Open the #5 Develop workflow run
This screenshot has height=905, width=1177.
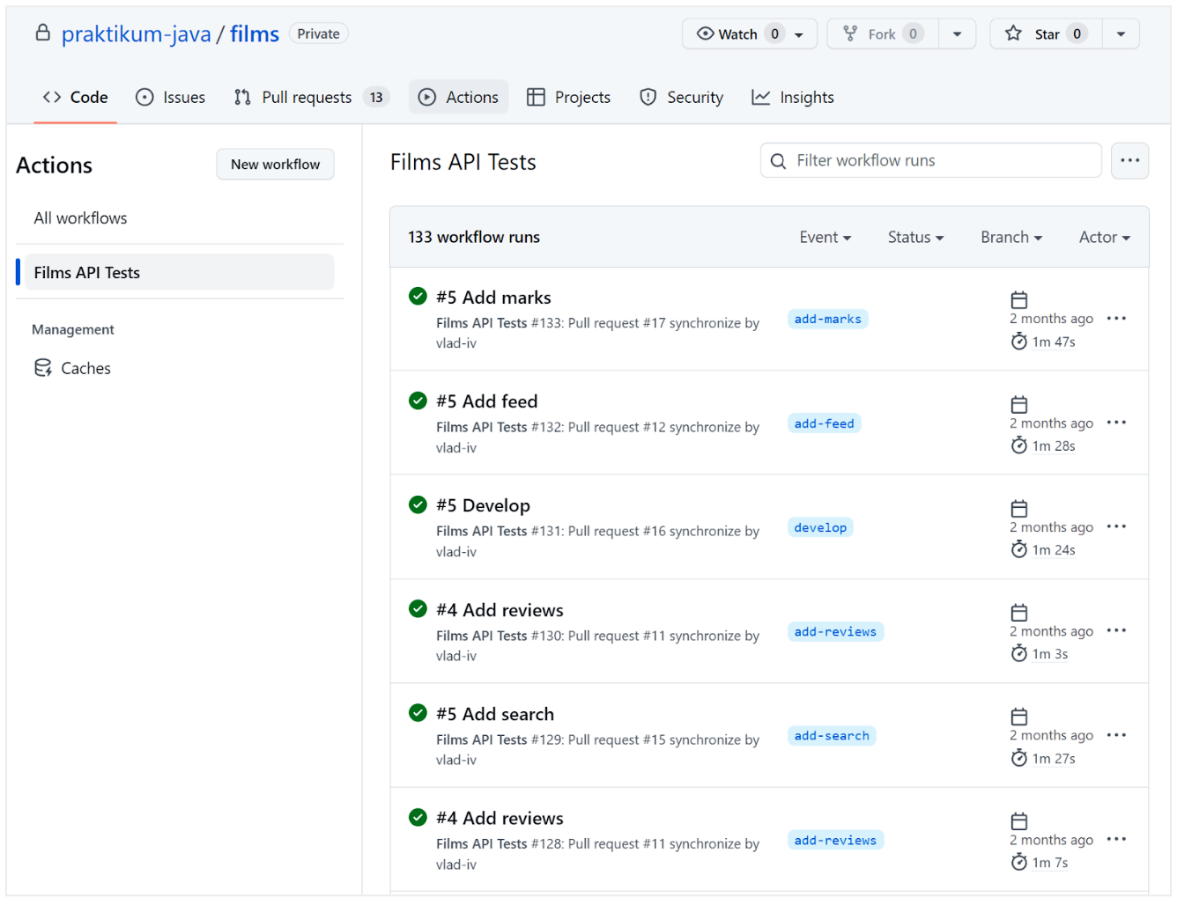point(483,505)
